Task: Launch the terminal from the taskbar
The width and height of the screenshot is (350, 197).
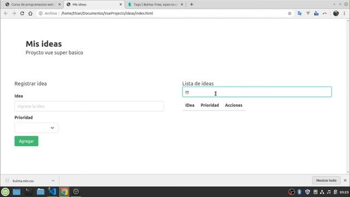Action: (x=28, y=192)
